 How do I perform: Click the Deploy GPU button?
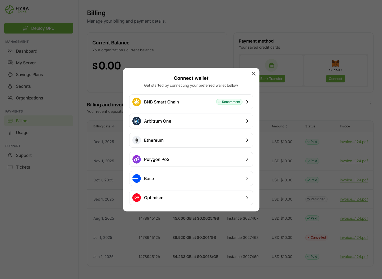coord(38,28)
